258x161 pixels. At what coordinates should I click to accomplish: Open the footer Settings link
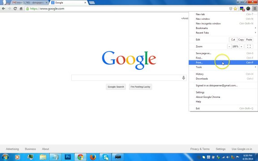[220, 149]
